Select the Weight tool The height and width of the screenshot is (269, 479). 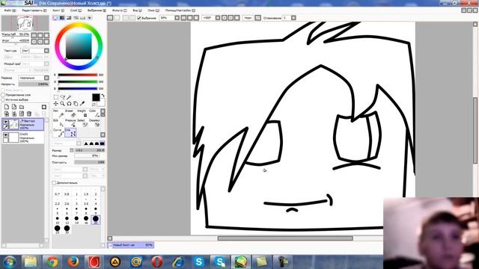82,114
